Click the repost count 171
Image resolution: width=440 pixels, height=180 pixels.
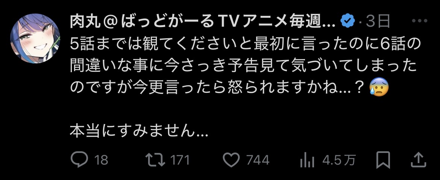click(180, 160)
